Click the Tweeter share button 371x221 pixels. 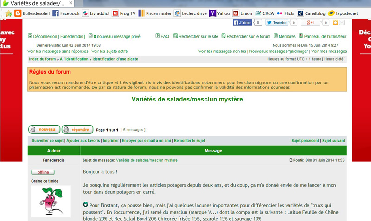pyautogui.click(x=276, y=22)
